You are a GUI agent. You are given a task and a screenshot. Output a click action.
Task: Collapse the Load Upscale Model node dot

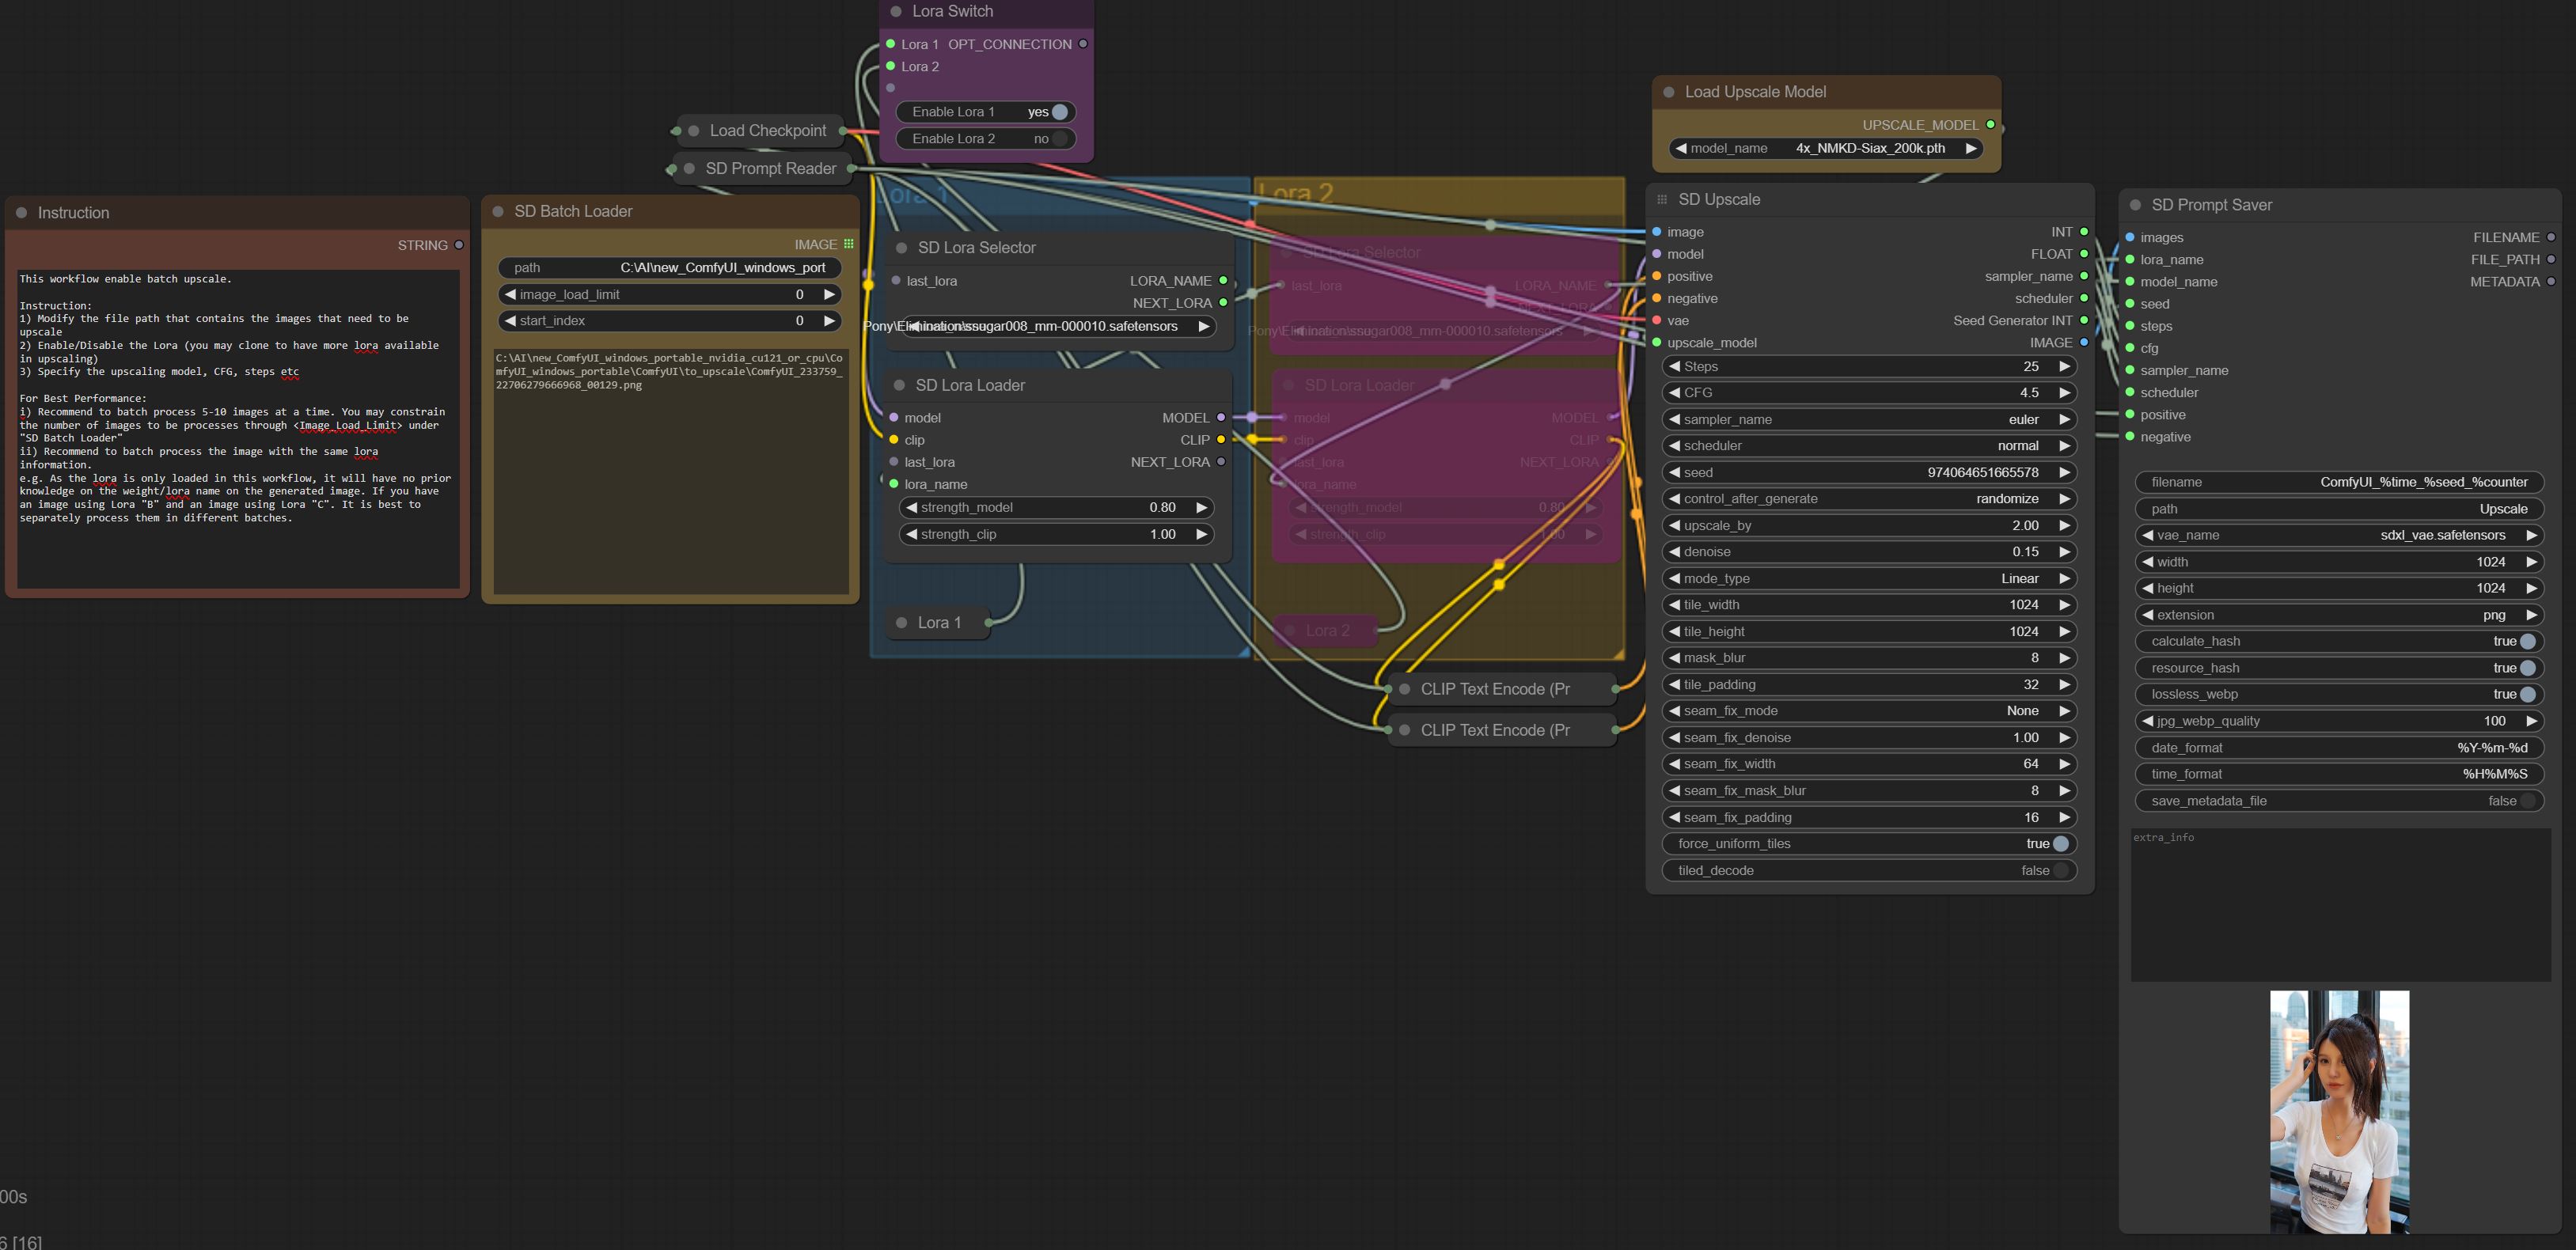tap(1669, 92)
